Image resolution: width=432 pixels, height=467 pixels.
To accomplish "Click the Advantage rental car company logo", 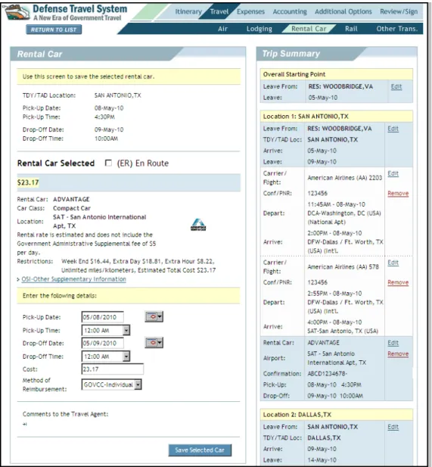I will coord(198,225).
